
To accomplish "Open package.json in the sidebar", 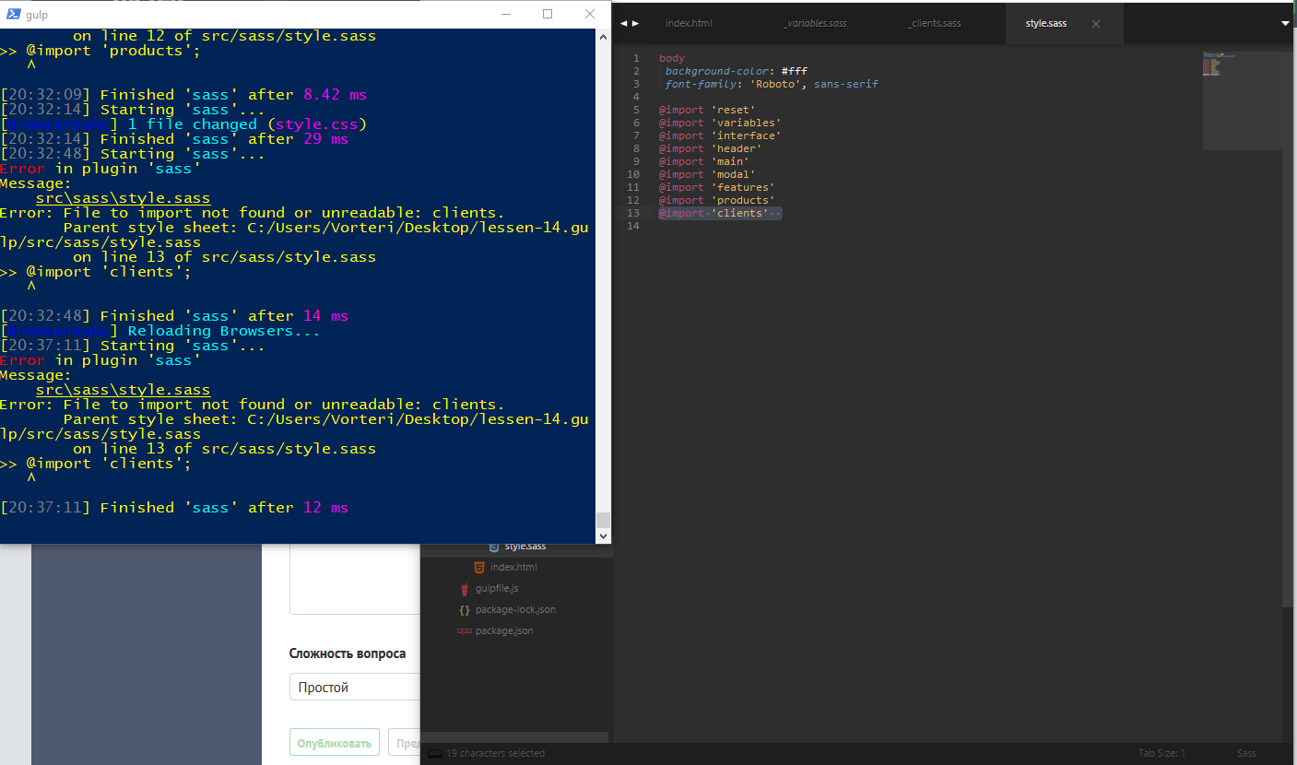I will [x=504, y=630].
